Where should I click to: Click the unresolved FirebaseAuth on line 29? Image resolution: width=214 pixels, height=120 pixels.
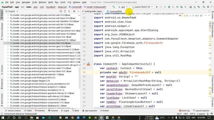tap(139, 72)
